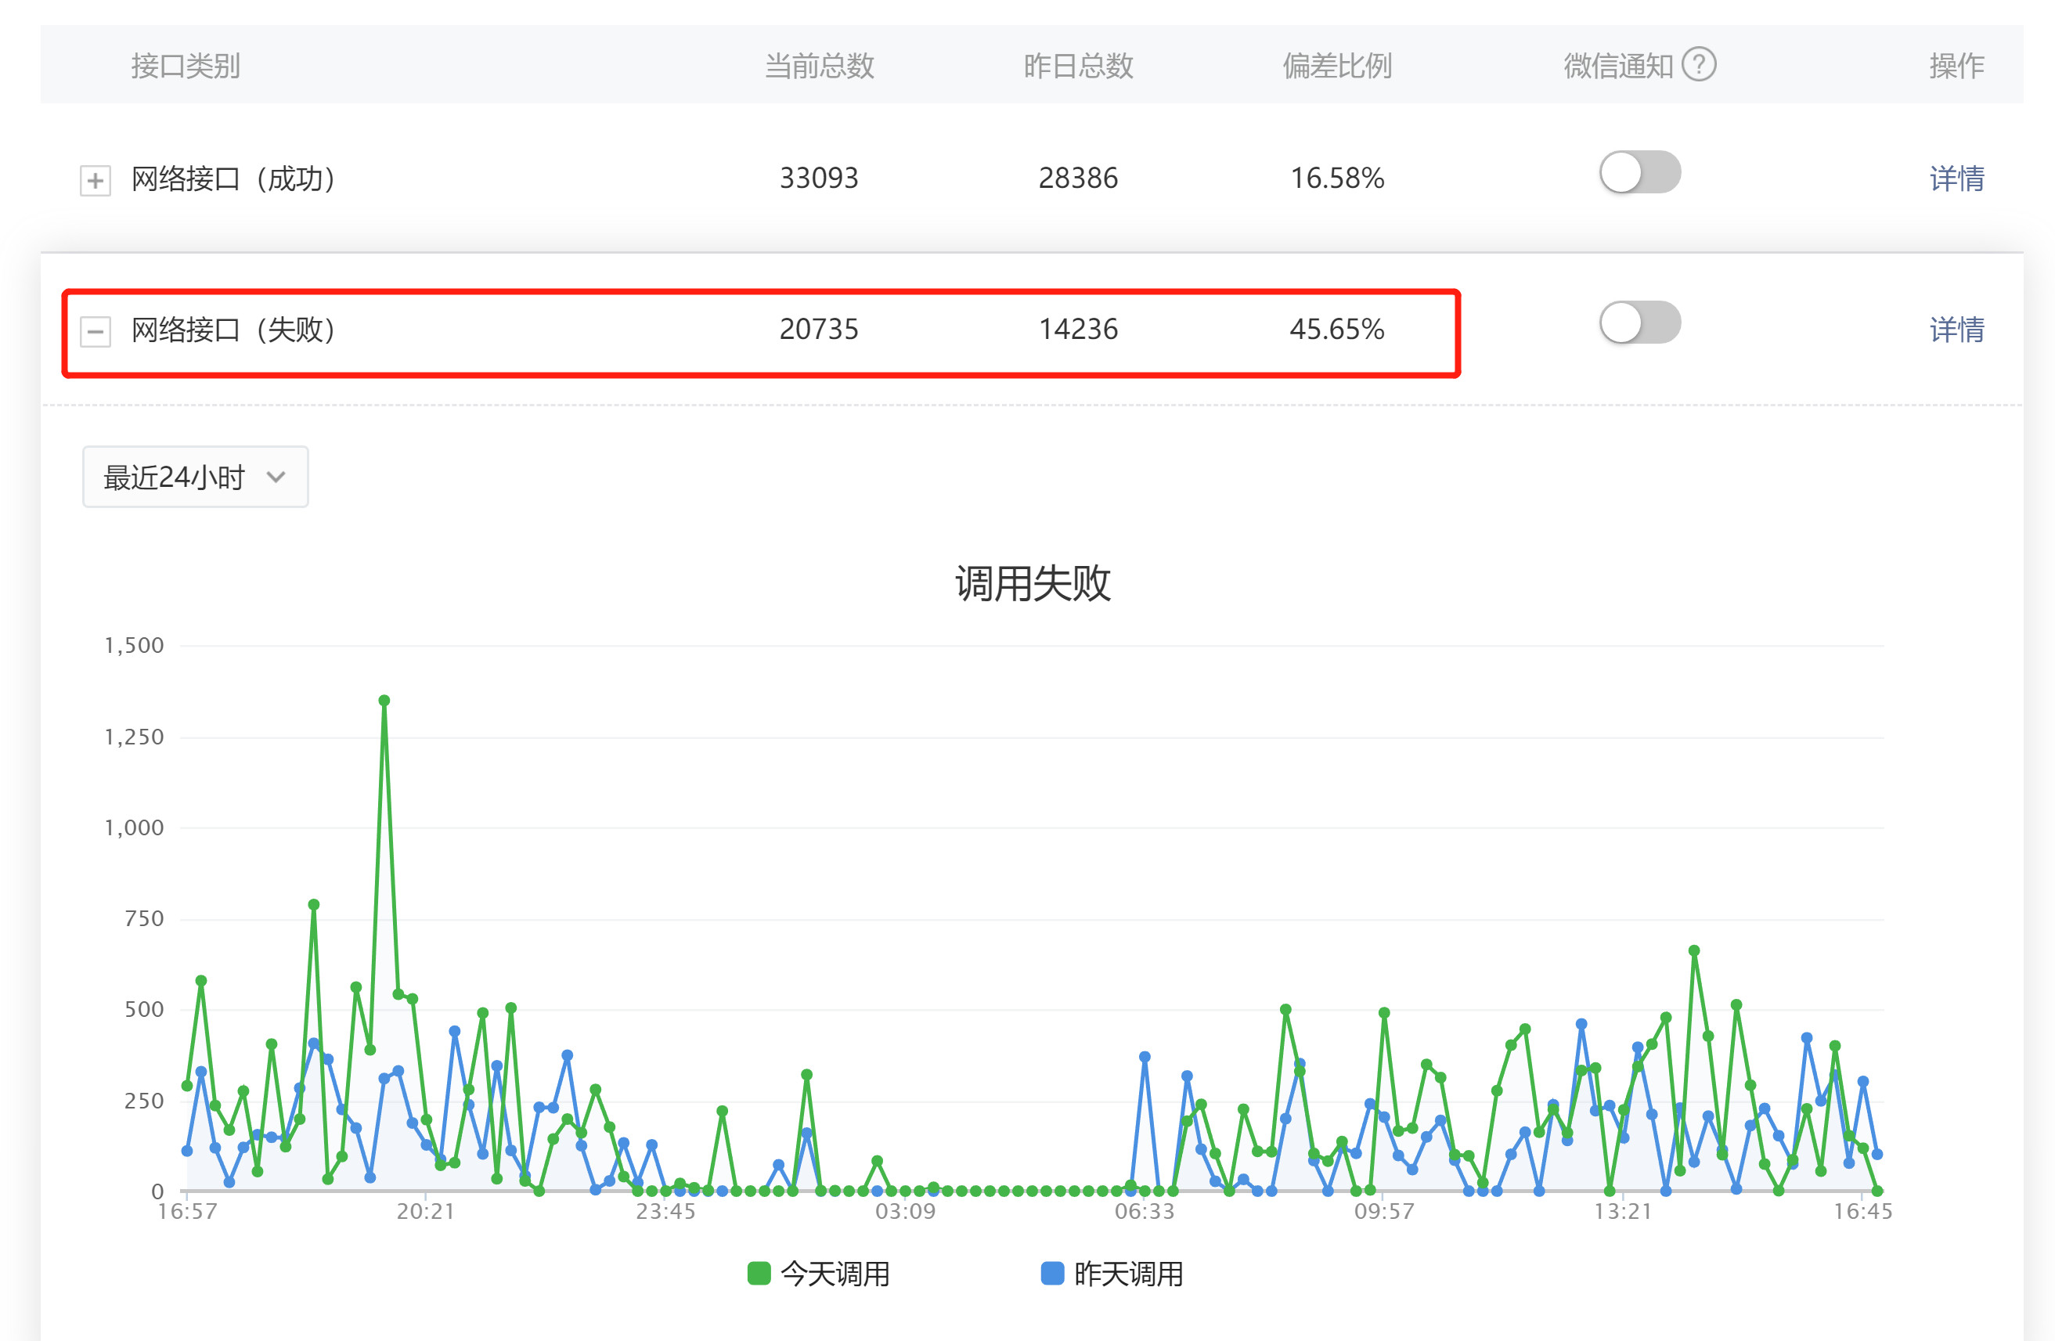Expand the 网络接口（成功）row plus icon
2055x1341 pixels.
[x=95, y=181]
